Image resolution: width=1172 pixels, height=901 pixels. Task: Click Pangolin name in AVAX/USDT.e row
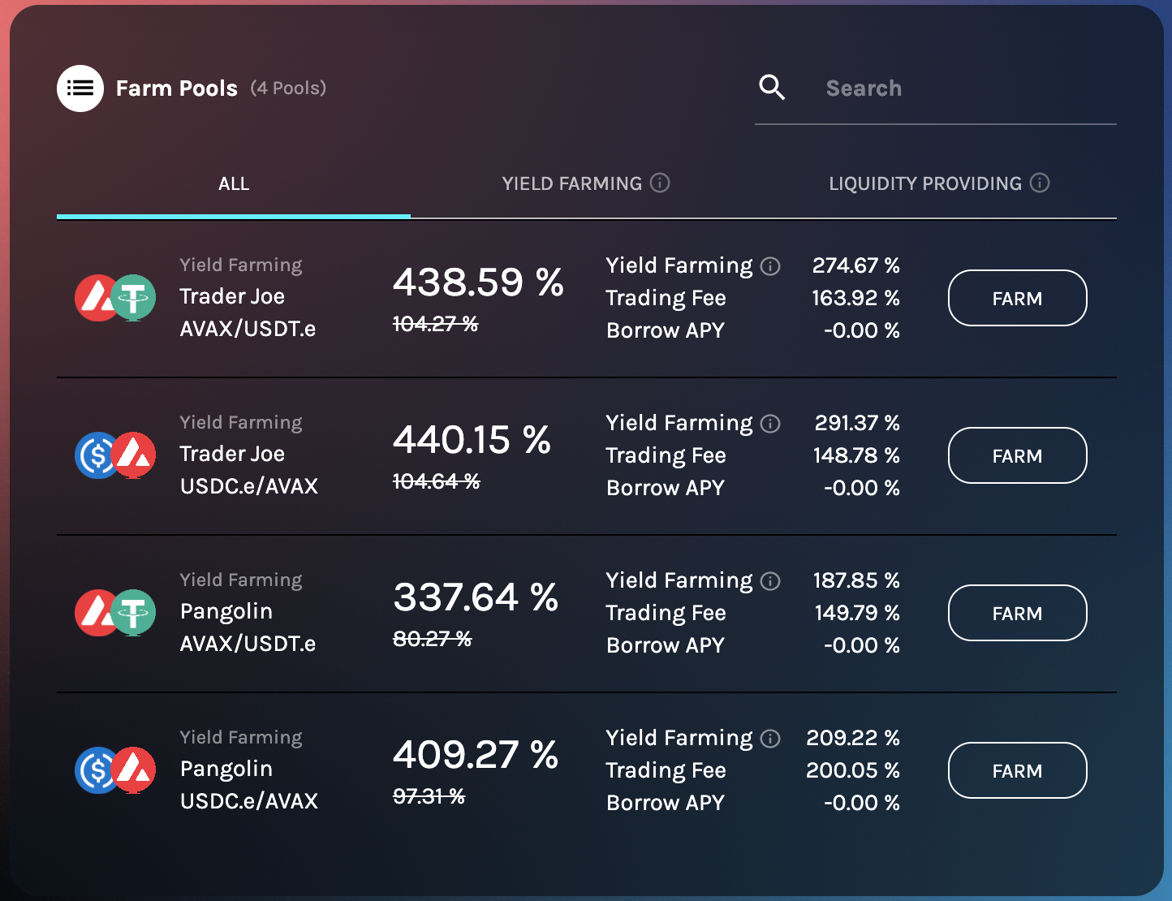226,612
